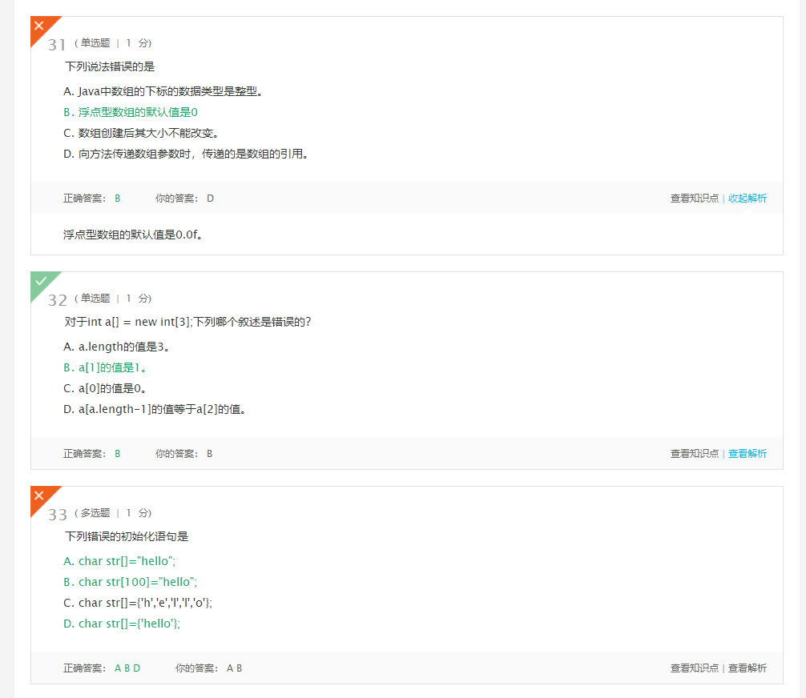
Task: Select option C a[0]的值是0
Action: coord(105,388)
